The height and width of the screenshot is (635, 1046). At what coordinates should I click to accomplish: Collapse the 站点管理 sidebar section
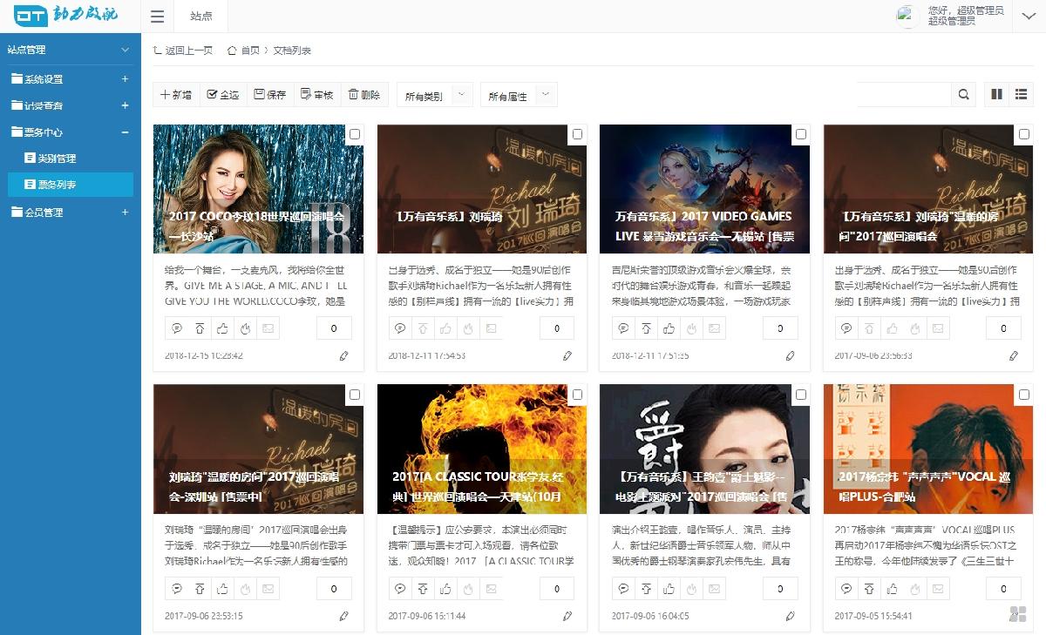point(125,50)
